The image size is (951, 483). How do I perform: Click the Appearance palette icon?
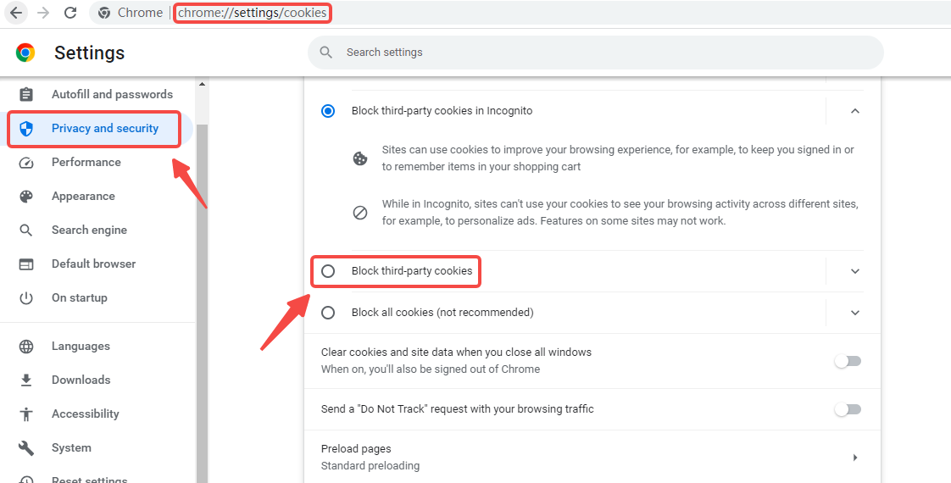(26, 197)
